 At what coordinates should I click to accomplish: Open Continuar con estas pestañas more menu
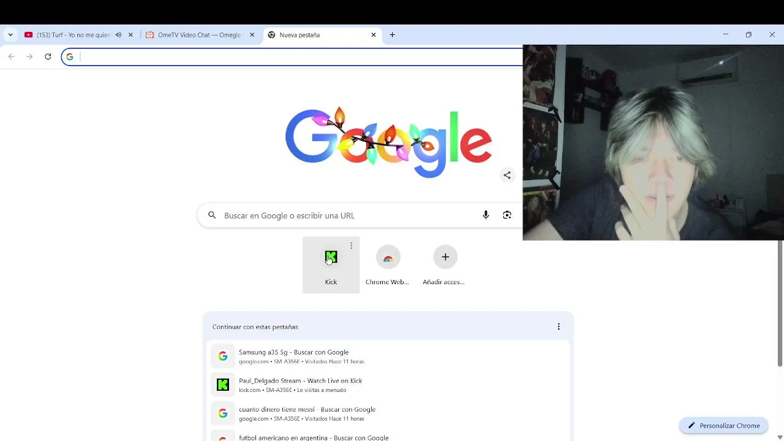click(x=559, y=326)
